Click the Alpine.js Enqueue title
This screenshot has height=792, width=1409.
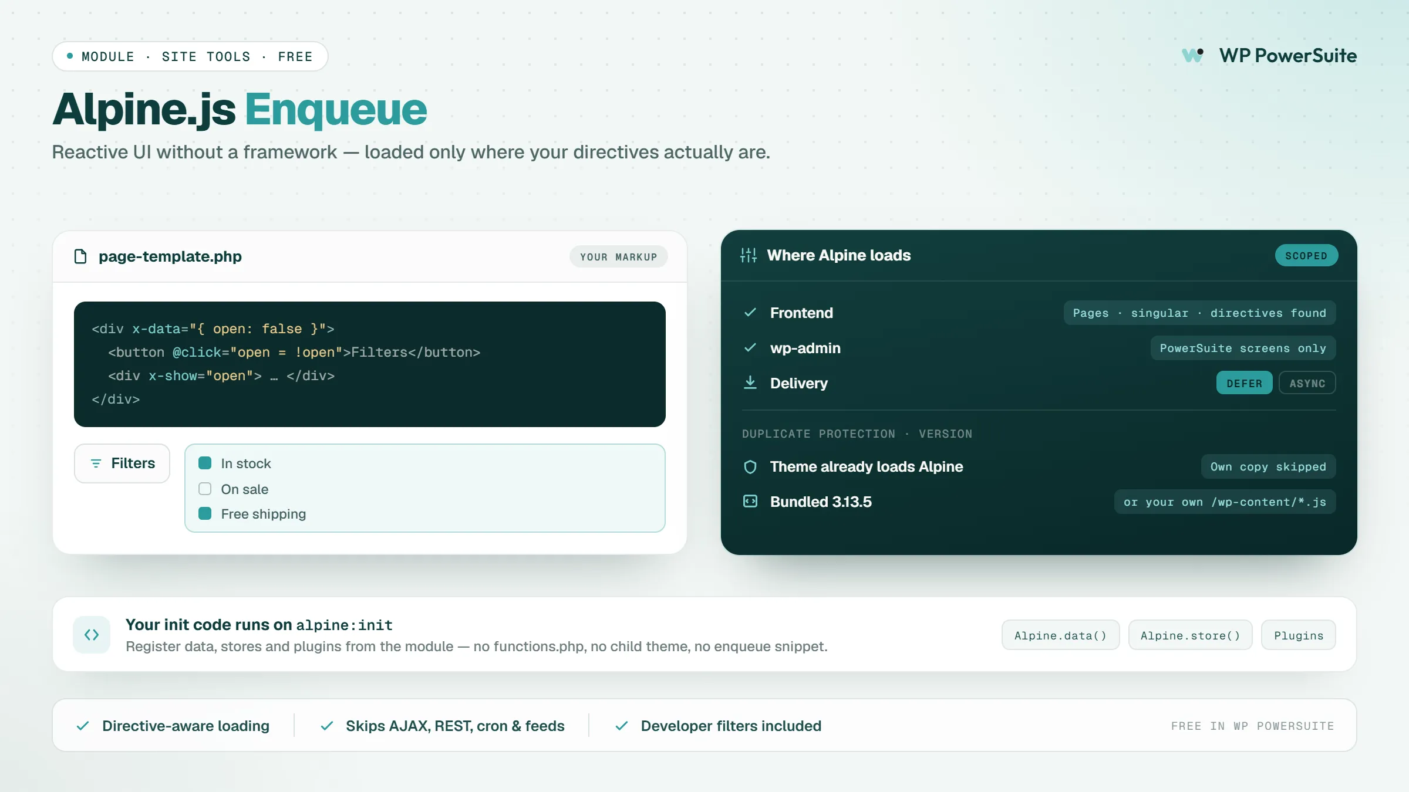[240, 109]
